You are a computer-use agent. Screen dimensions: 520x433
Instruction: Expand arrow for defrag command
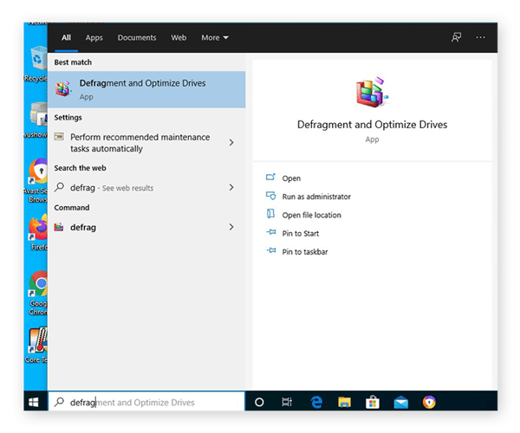click(x=231, y=227)
